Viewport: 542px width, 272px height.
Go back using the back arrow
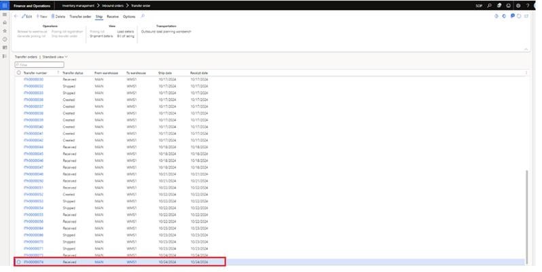(x=16, y=16)
